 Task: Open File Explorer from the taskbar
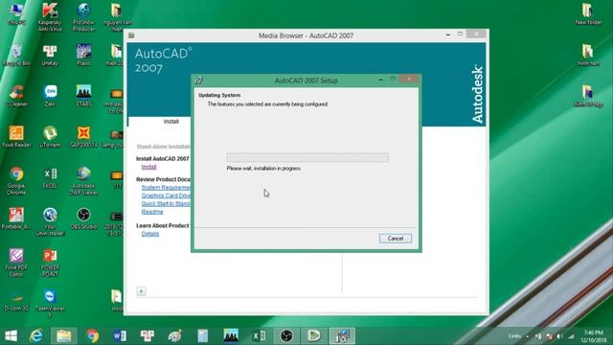64,335
